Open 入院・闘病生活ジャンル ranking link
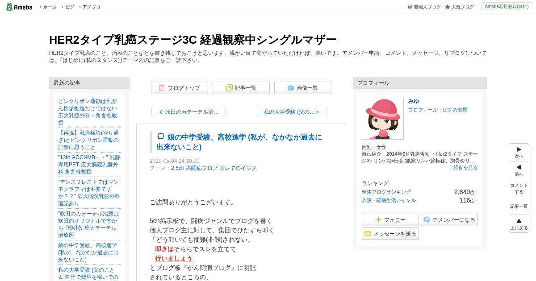 pyautogui.click(x=389, y=200)
